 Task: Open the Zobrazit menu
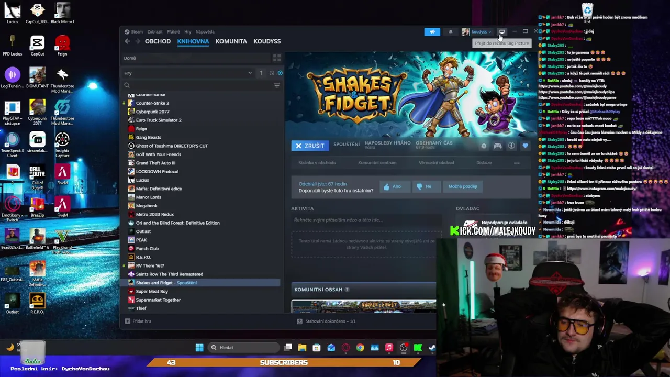[154, 31]
